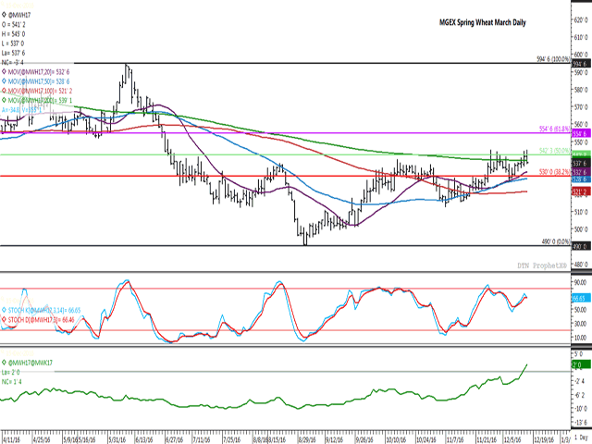Image resolution: width=592 pixels, height=444 pixels.
Task: Select the last price La= 537'6
Action: (x=13, y=53)
